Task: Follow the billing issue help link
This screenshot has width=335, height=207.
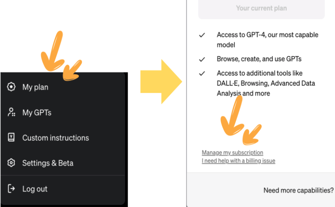Action: coord(238,161)
